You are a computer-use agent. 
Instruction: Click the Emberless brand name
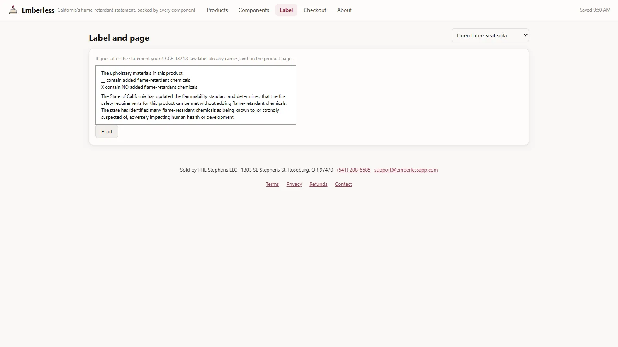click(38, 10)
